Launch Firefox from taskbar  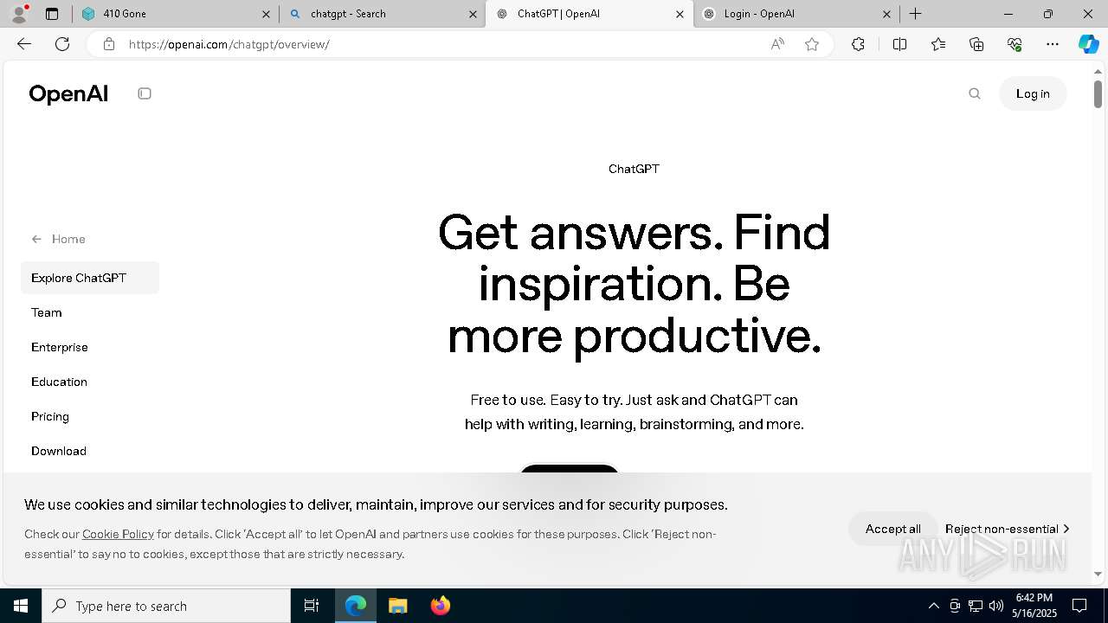440,606
